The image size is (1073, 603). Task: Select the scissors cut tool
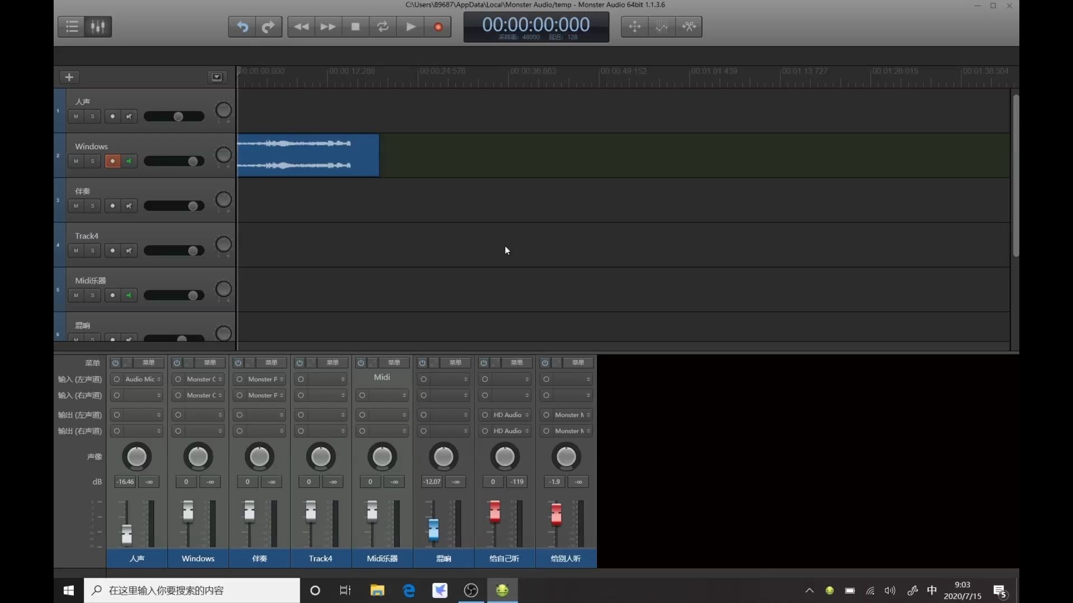click(689, 26)
